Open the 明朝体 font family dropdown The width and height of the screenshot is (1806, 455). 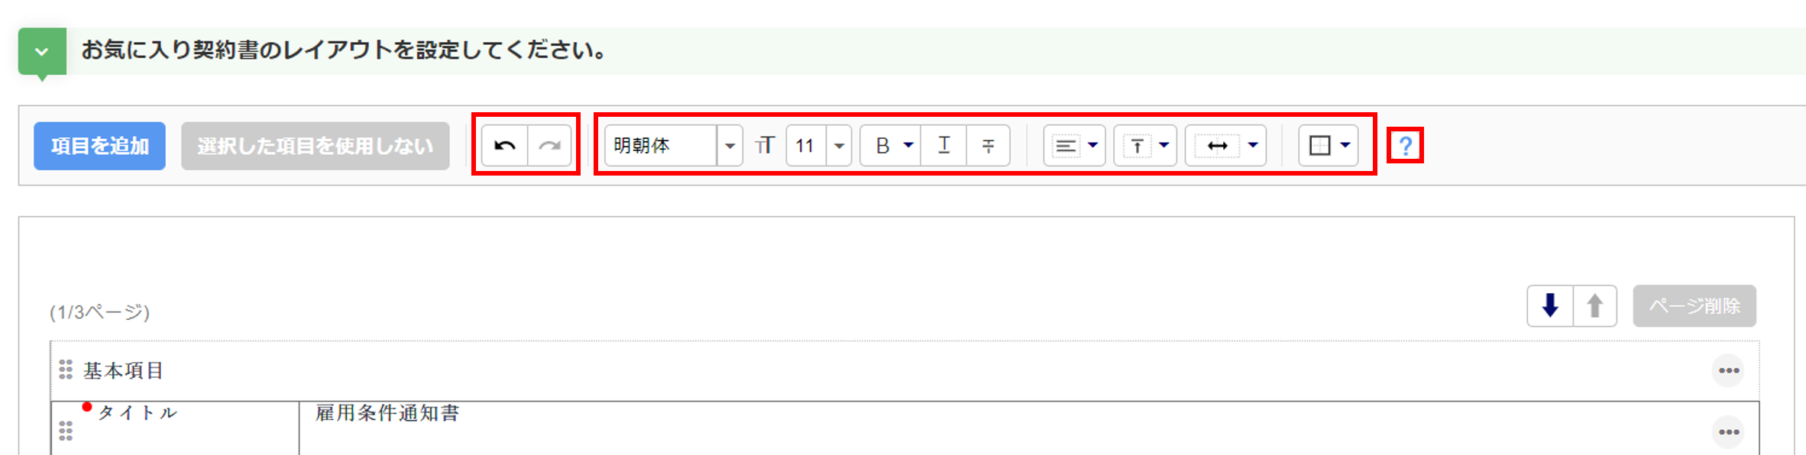(x=730, y=145)
